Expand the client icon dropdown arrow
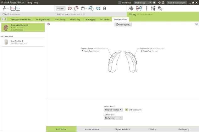This screenshot has width=199, height=132. 8,8
